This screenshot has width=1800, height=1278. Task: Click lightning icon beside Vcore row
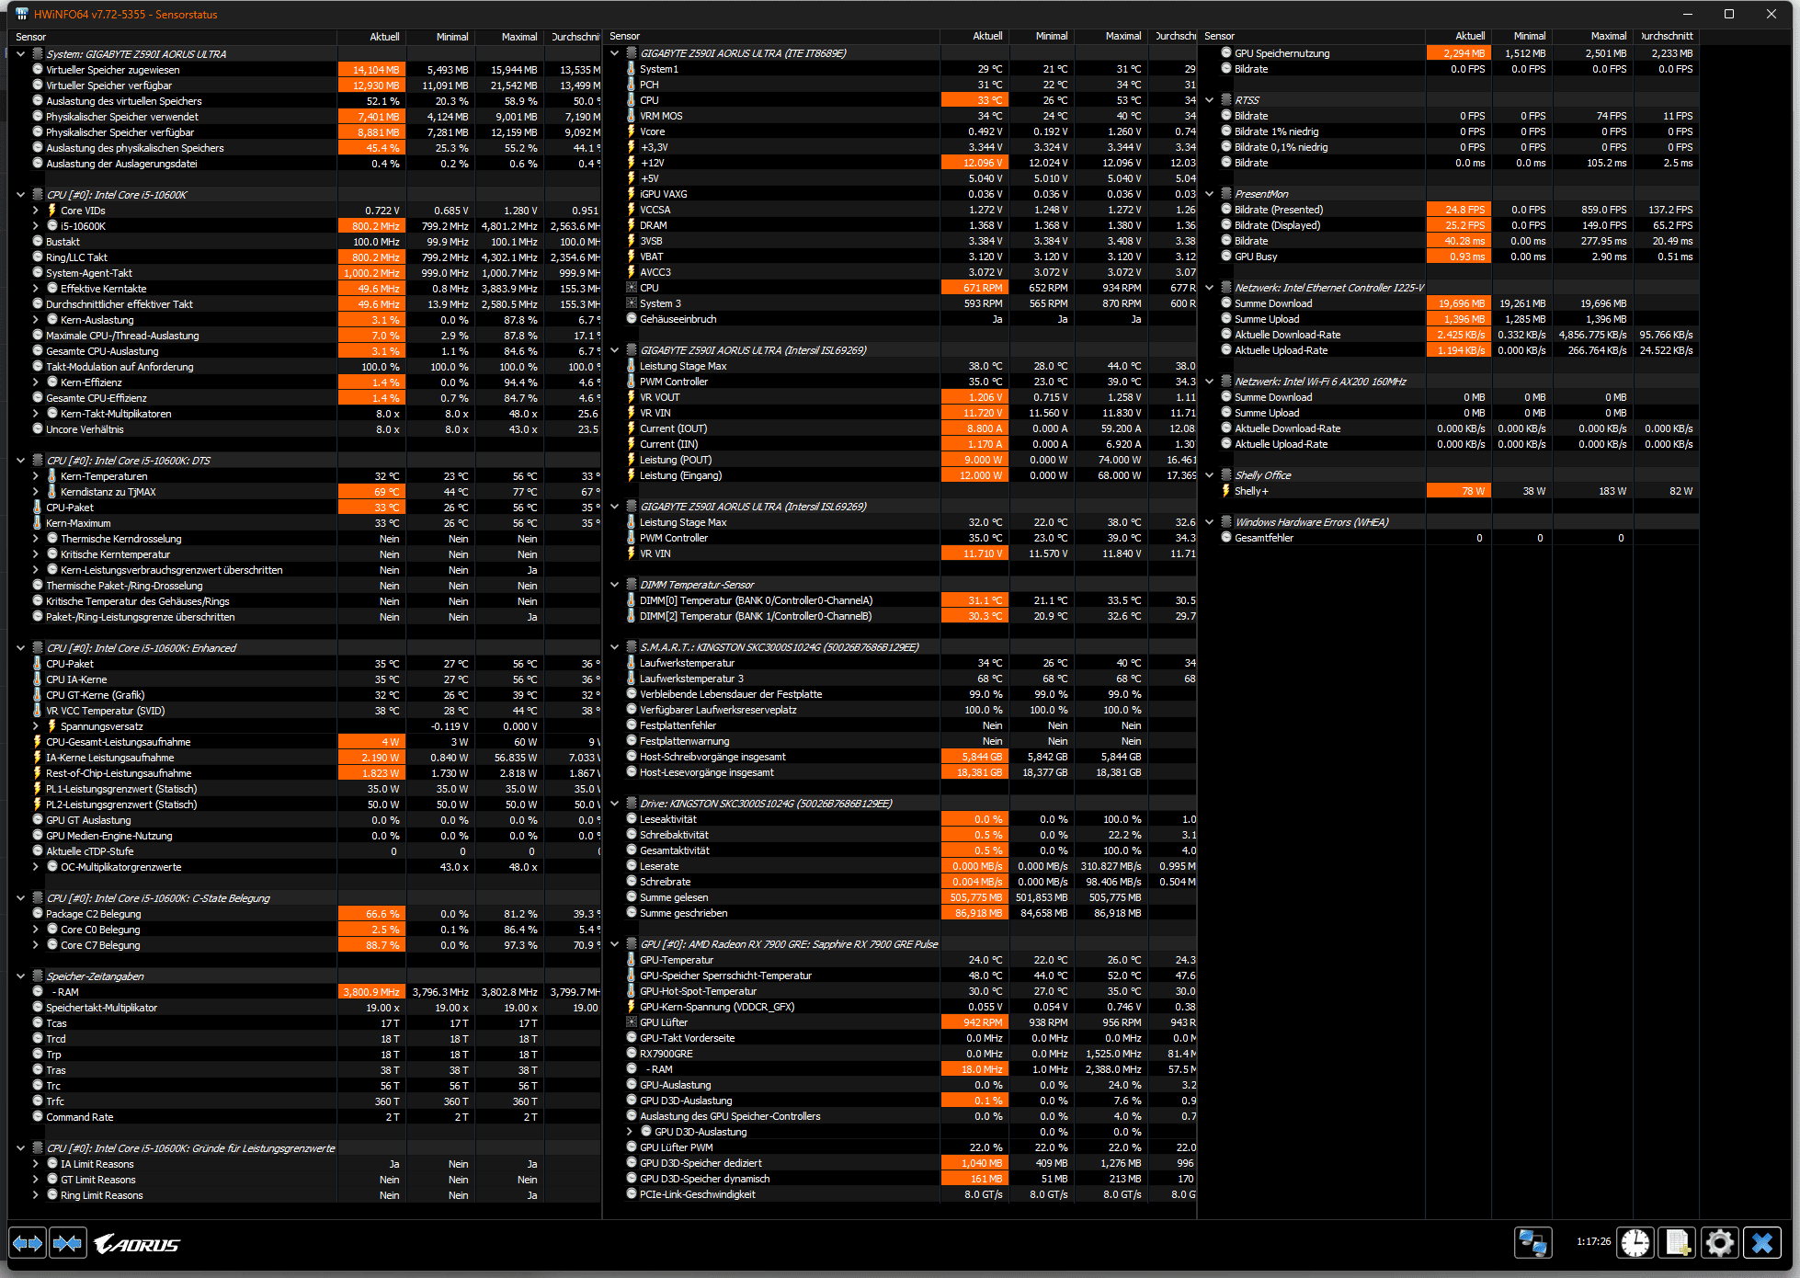pyautogui.click(x=632, y=131)
